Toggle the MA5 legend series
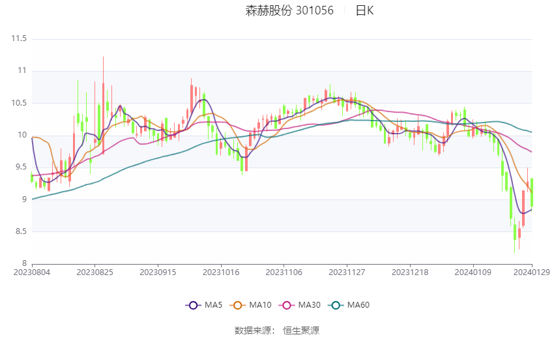Screen dimensions: 554x337 pyautogui.click(x=204, y=305)
